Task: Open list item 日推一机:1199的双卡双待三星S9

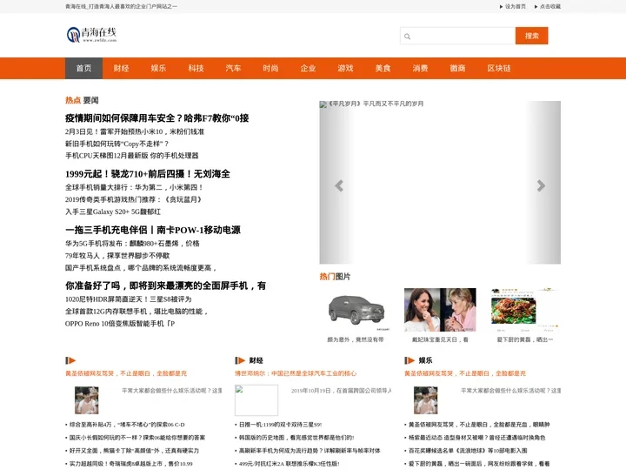Action: point(280,425)
